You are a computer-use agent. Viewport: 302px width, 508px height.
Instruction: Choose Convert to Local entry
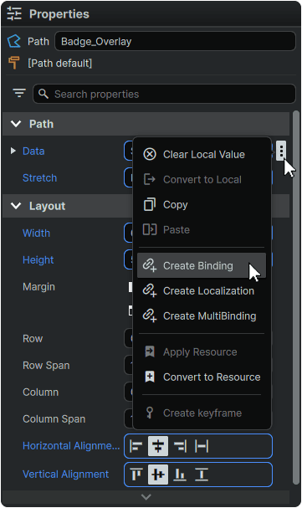click(x=202, y=179)
